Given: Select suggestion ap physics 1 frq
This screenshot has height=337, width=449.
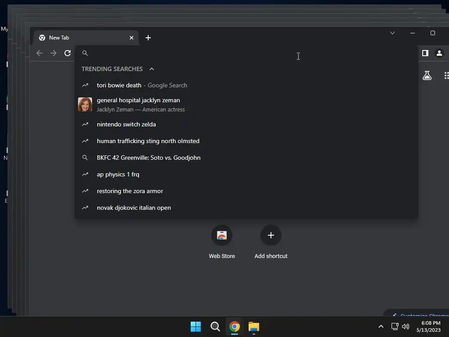Looking at the screenshot, I should click(246, 174).
